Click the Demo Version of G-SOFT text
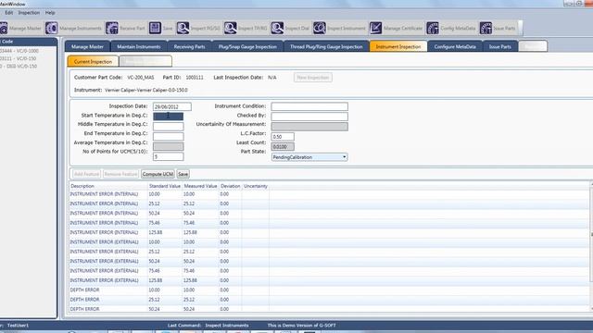The width and height of the screenshot is (593, 333). [x=301, y=325]
